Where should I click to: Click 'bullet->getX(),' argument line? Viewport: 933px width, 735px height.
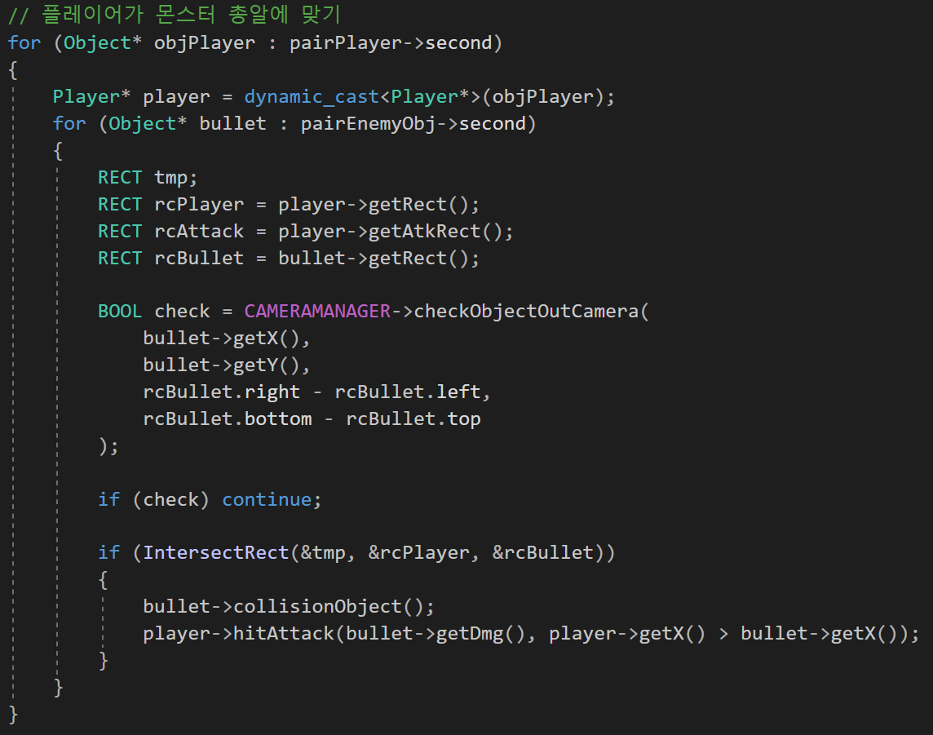click(227, 338)
